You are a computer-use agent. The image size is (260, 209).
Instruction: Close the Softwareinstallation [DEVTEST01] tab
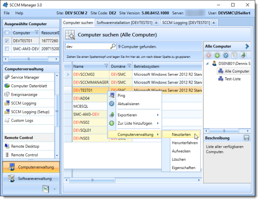[156, 23]
